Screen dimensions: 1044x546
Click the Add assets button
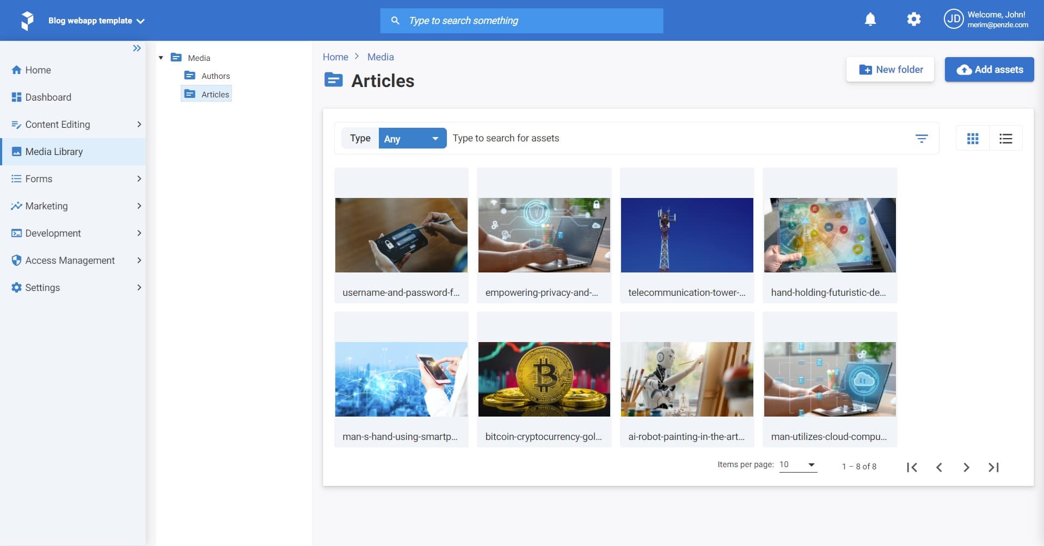click(988, 70)
